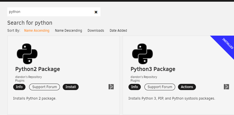This screenshot has width=234, height=115.
Task: Open Support Forum for Python3 Package
Action: [160, 87]
